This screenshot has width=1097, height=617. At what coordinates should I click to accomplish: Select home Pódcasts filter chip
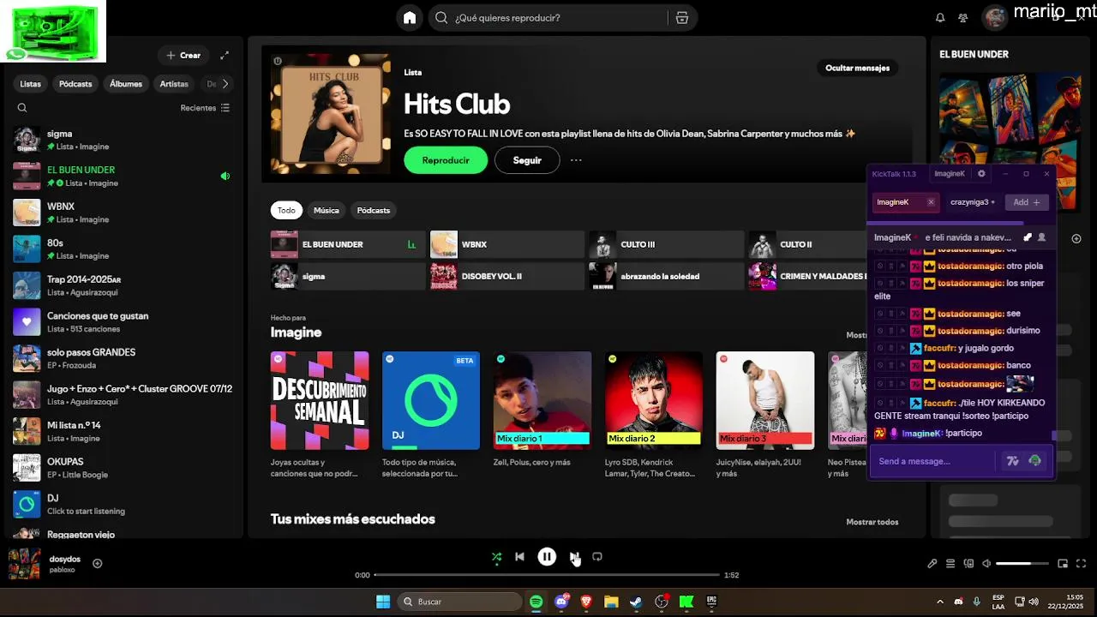pyautogui.click(x=374, y=210)
